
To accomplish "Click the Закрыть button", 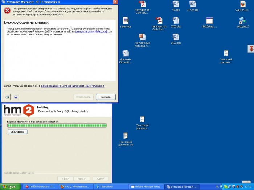I will [106, 97].
